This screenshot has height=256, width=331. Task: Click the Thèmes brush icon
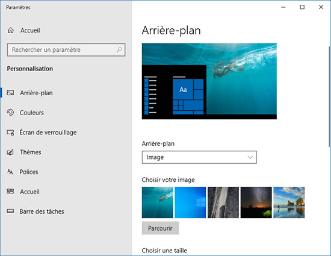pos(10,152)
